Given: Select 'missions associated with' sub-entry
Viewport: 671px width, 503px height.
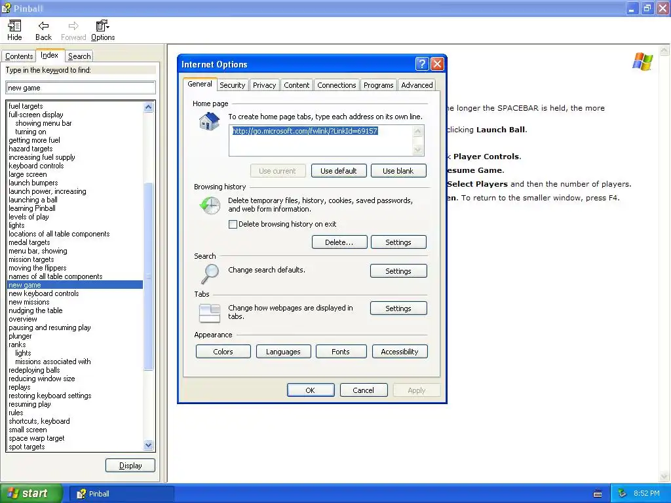Looking at the screenshot, I should 53,362.
